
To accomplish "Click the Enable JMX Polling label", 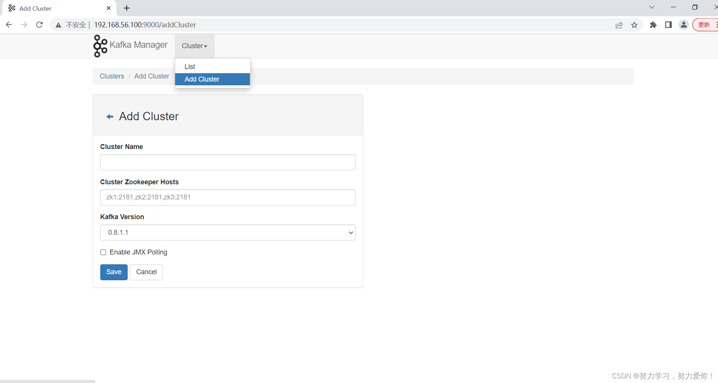I will pyautogui.click(x=138, y=252).
